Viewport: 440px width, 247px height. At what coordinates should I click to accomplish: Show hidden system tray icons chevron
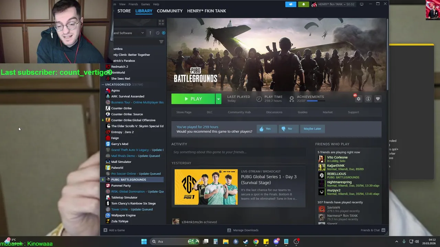coord(396,242)
